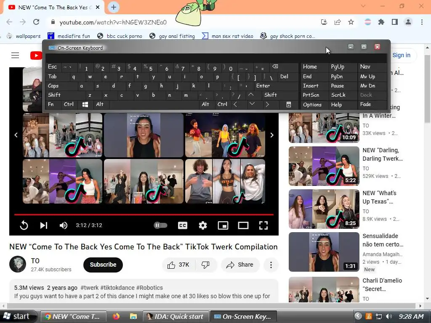Screen dimensions: 431x323
Task: Toggle the autoplay switch
Action: [x=160, y=225]
